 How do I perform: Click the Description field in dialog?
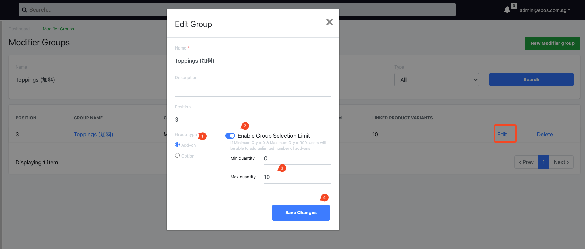click(253, 90)
